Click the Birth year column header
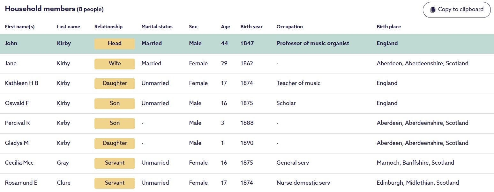 (x=251, y=27)
